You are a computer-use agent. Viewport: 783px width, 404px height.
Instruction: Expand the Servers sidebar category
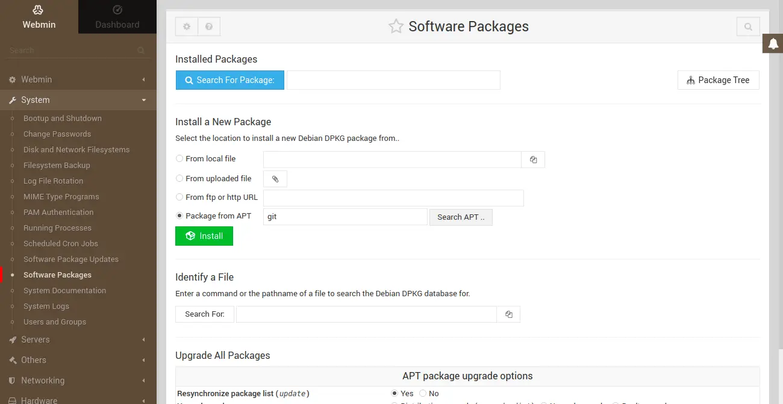tap(36, 340)
